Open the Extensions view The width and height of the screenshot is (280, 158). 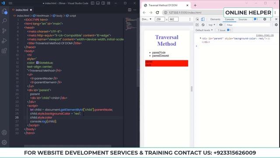coord(4,51)
